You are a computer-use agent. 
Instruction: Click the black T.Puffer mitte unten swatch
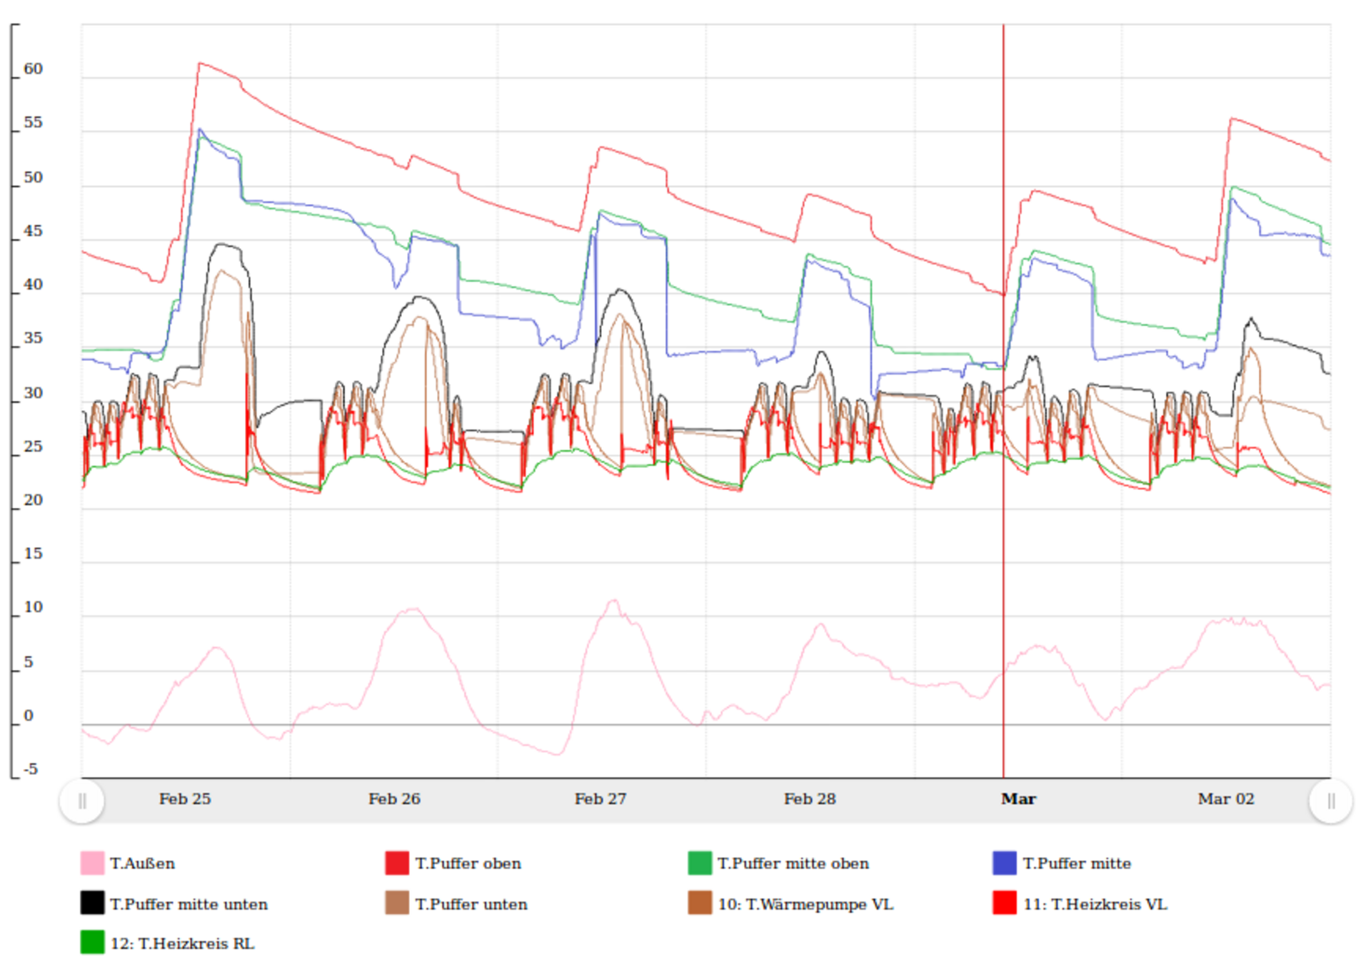pyautogui.click(x=92, y=903)
